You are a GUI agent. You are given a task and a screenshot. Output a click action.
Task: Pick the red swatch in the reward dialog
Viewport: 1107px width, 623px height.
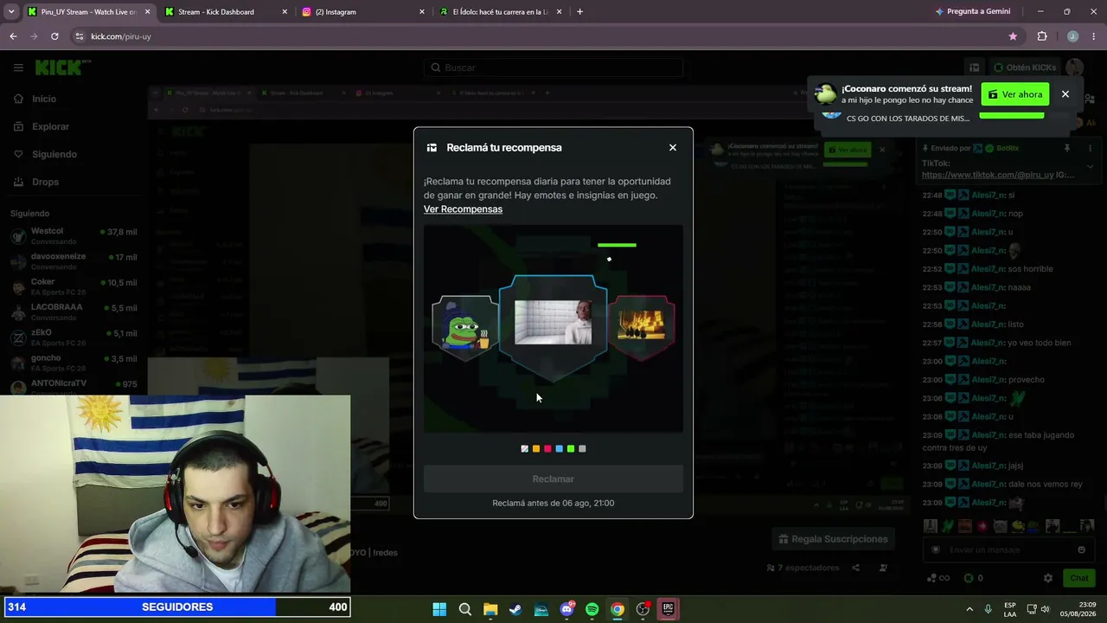point(547,449)
